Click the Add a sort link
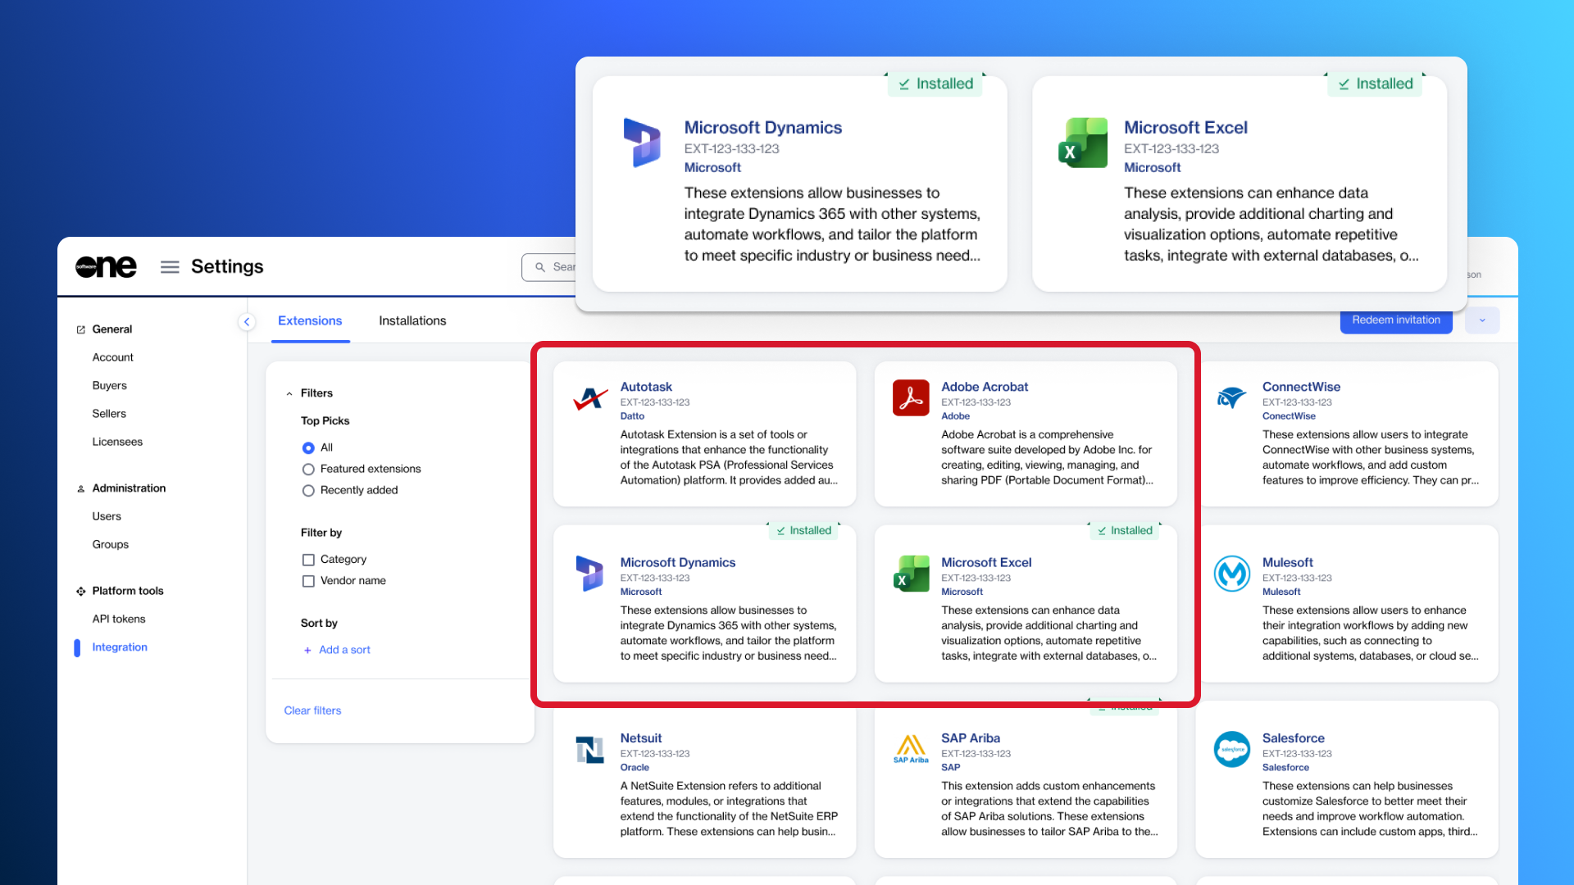This screenshot has height=885, width=1574. click(x=344, y=650)
